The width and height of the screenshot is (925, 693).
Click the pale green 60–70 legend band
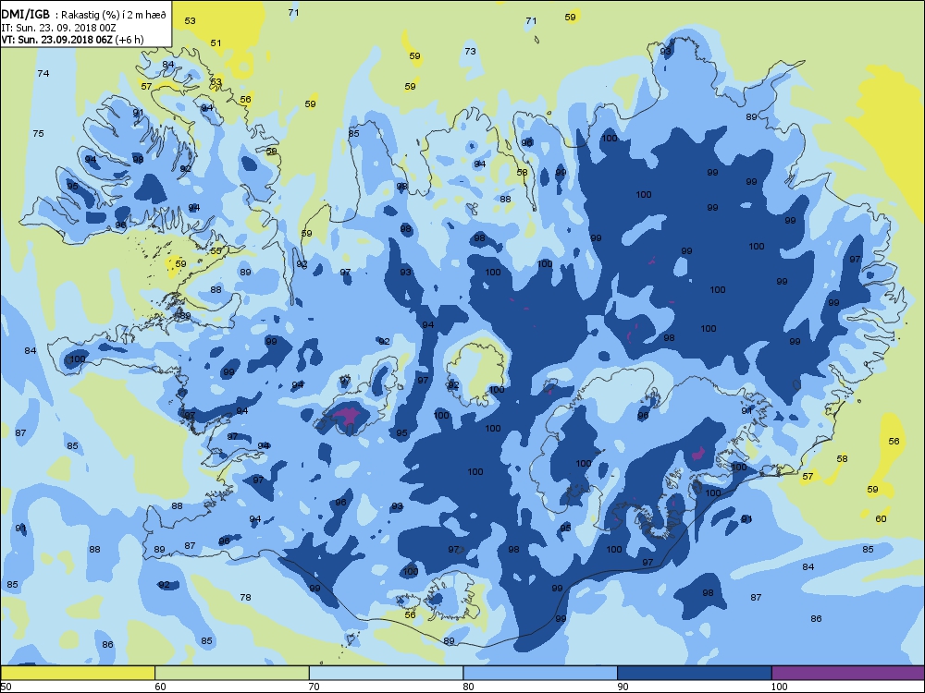232,673
